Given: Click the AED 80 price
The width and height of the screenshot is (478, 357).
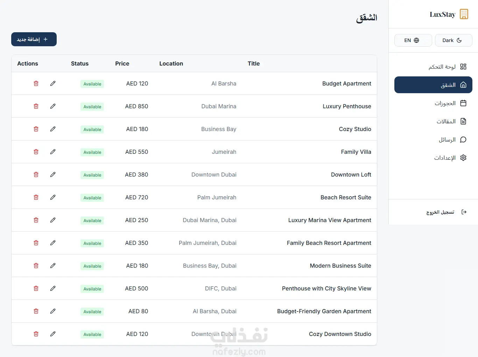Looking at the screenshot, I should [138, 311].
